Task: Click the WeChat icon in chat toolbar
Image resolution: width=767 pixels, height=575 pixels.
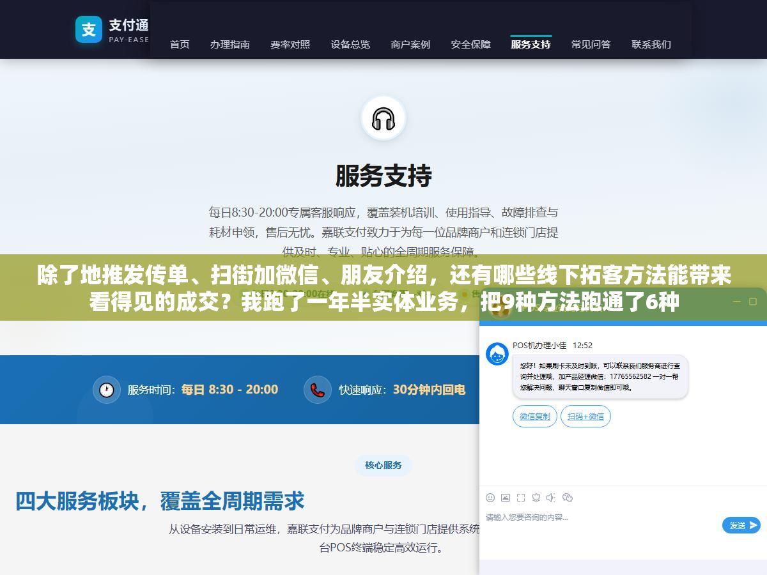Action: (568, 498)
